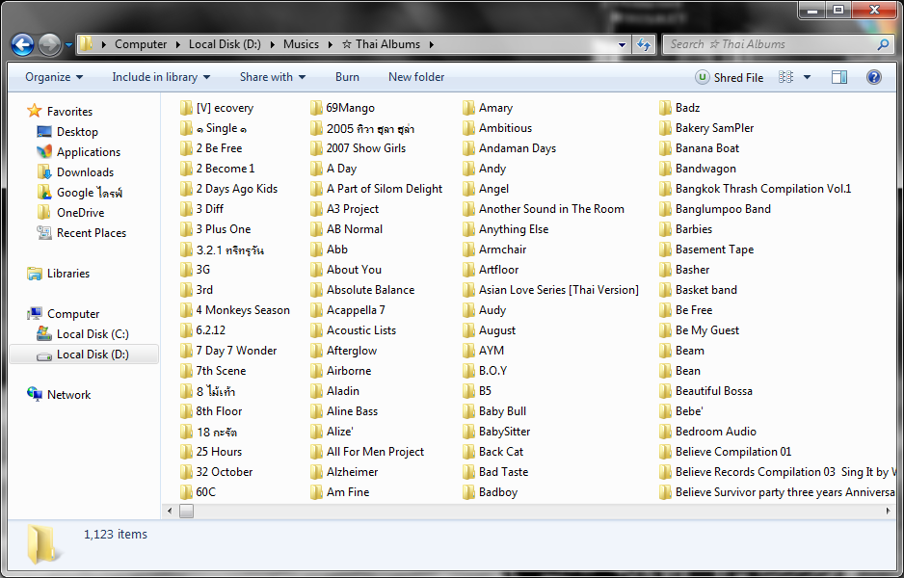
Task: Expand arrow after Musics breadcrumb
Action: [331, 44]
